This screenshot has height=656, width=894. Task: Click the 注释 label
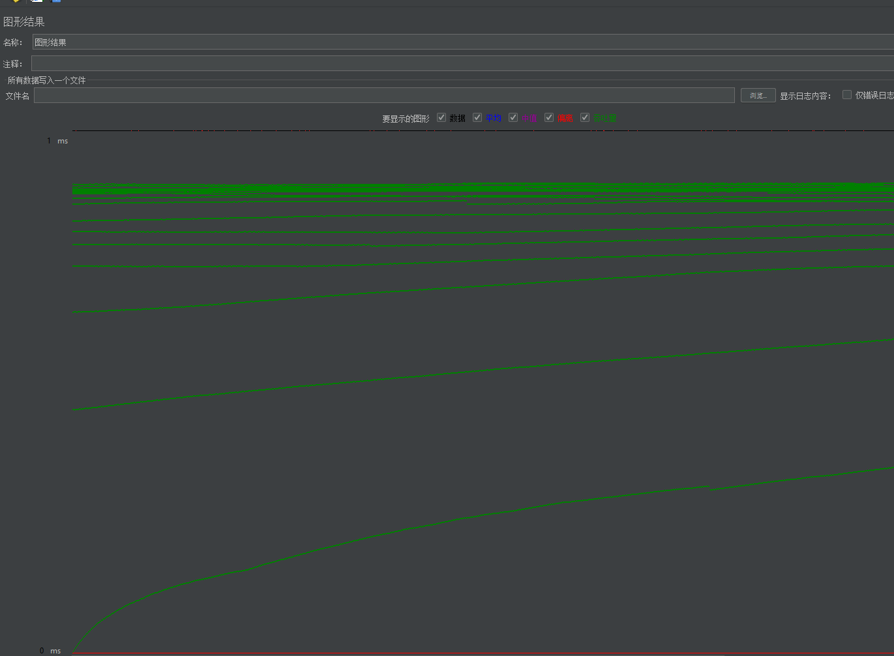[x=13, y=64]
